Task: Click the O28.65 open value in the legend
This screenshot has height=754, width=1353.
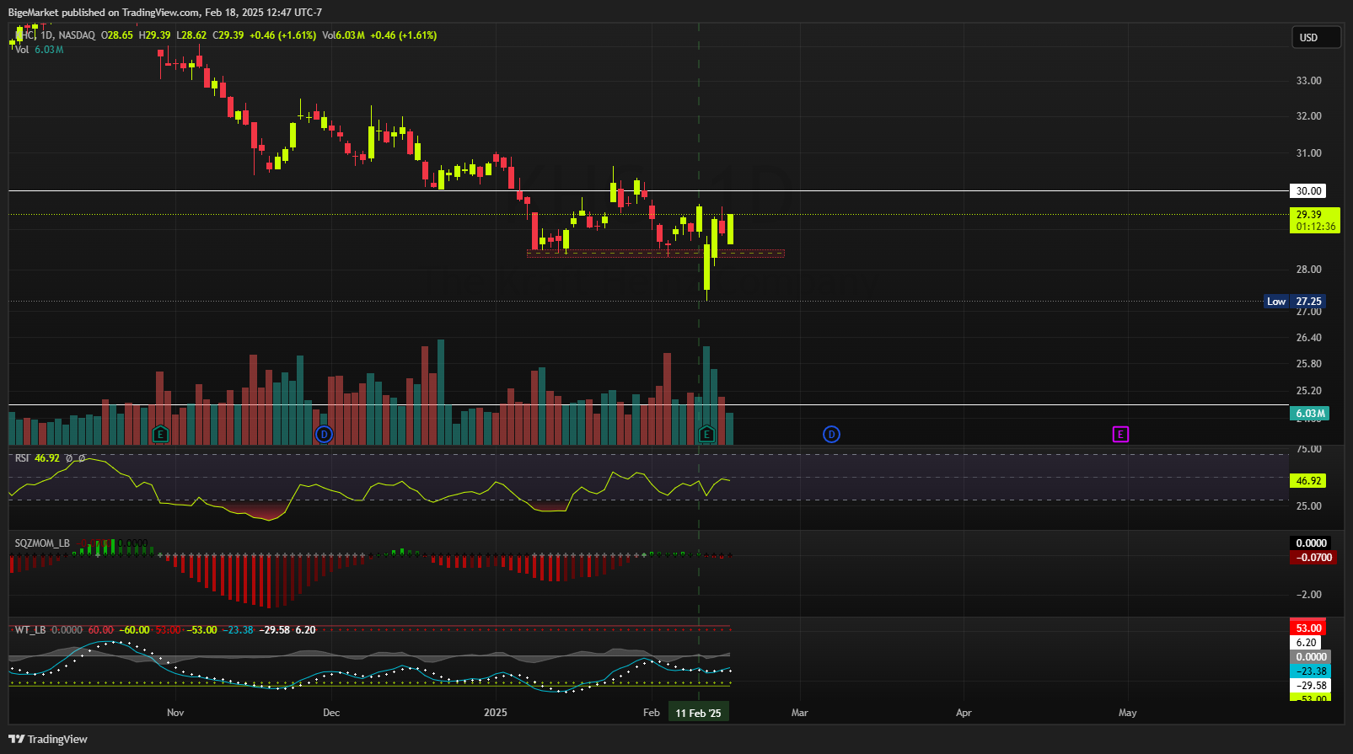Action: [117, 35]
